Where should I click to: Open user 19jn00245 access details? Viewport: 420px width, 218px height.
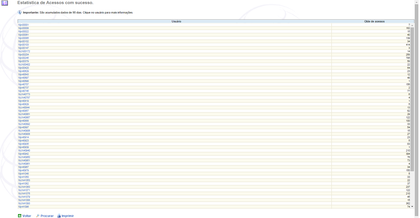tap(23, 58)
